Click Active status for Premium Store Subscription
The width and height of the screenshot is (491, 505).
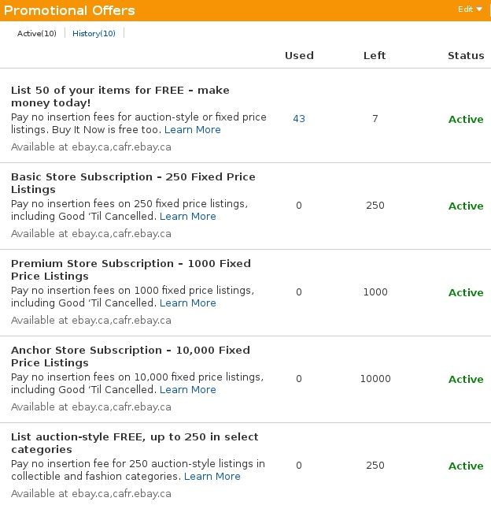pos(466,293)
